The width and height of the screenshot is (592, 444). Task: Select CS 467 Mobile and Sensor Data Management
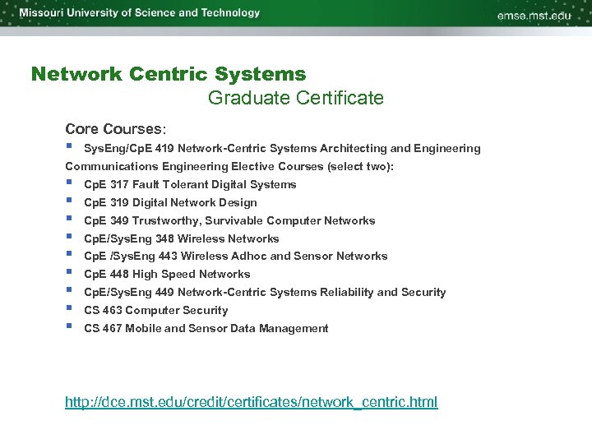tap(206, 328)
